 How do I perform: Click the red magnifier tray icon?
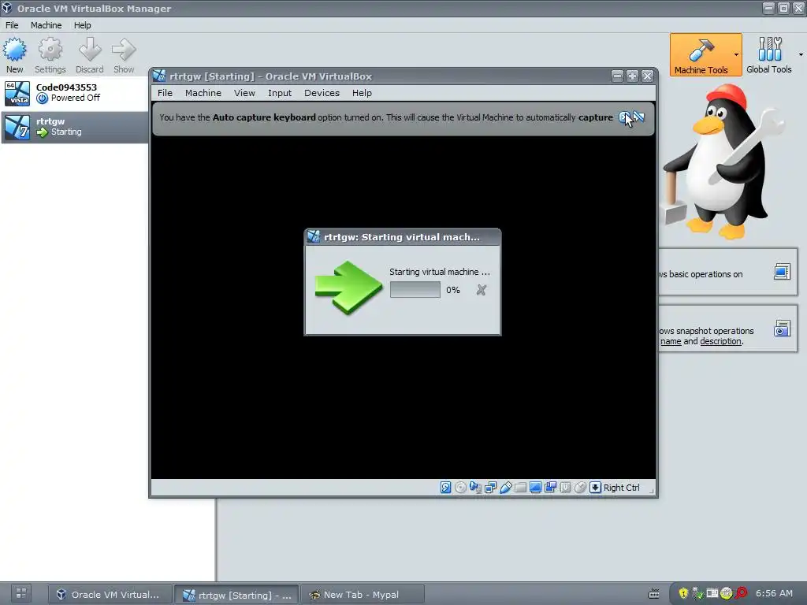click(741, 593)
